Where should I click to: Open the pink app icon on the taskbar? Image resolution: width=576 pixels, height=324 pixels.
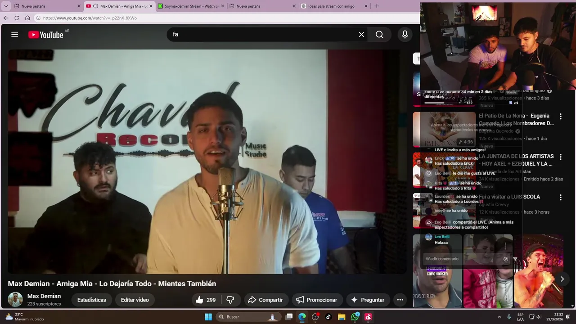click(368, 317)
